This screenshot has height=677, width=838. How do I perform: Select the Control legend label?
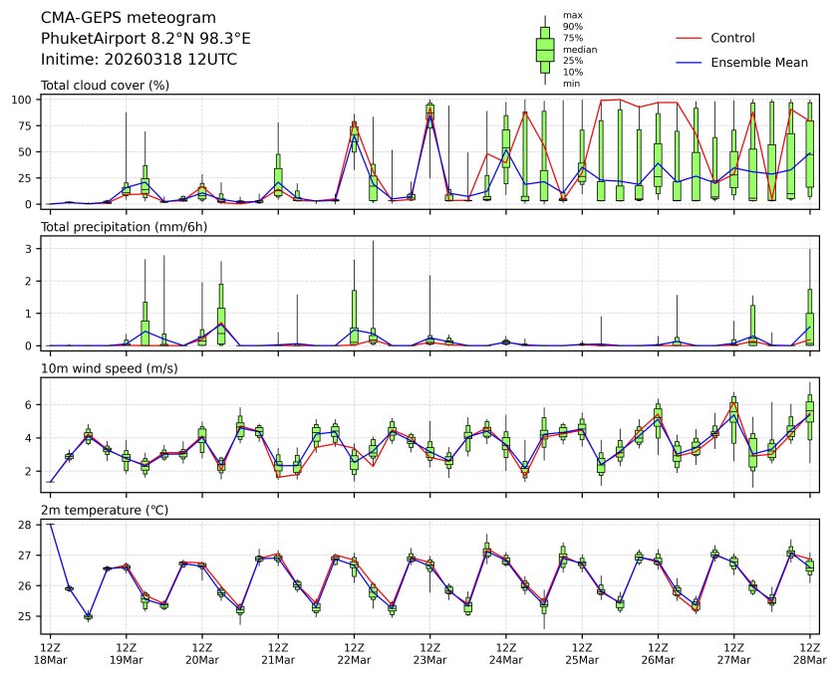coord(732,39)
